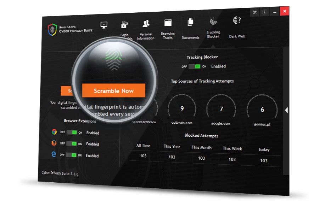The width and height of the screenshot is (319, 212).
Task: Open the tools settings icon in title bar
Action: 255,12
